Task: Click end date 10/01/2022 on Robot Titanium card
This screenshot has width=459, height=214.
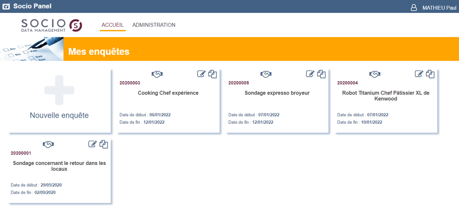Action: click(372, 122)
